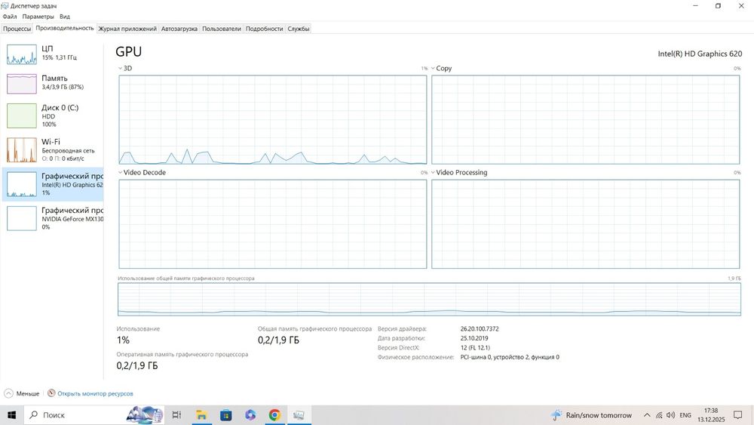The height and width of the screenshot is (425, 754).
Task: Show hidden system tray icons
Action: tap(647, 415)
